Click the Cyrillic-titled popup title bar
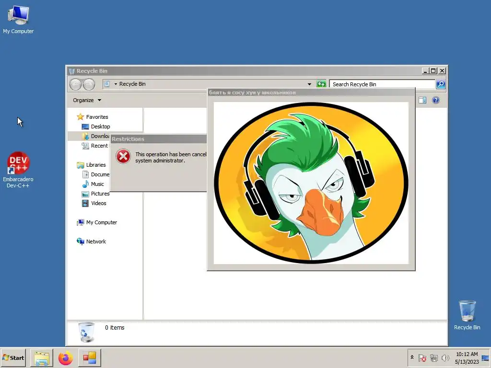This screenshot has width=491, height=368. point(311,92)
